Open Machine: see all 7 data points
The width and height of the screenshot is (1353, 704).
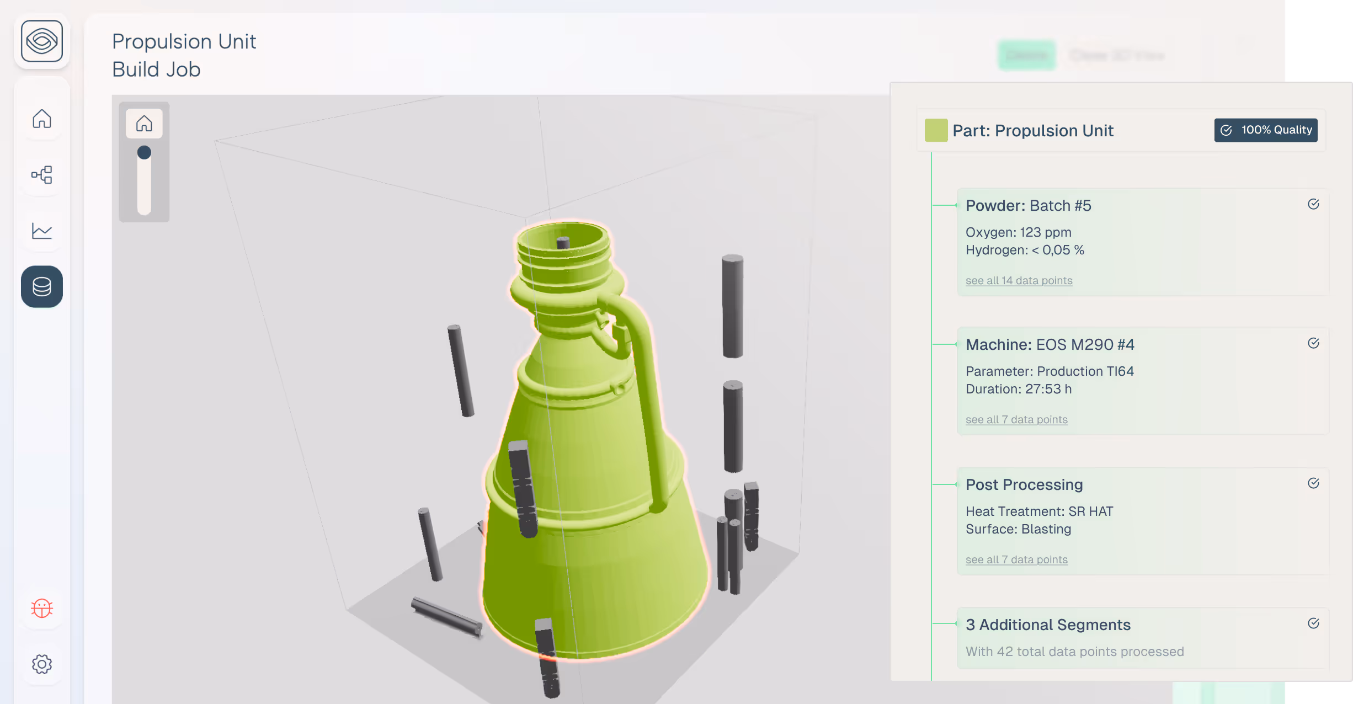pyautogui.click(x=1016, y=420)
